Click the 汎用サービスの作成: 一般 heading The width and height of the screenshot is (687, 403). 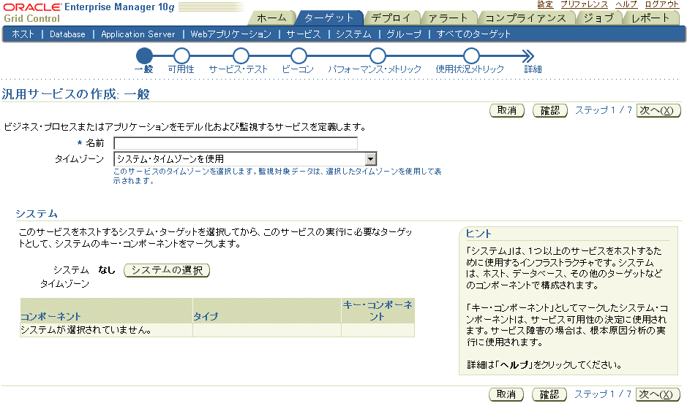[76, 94]
